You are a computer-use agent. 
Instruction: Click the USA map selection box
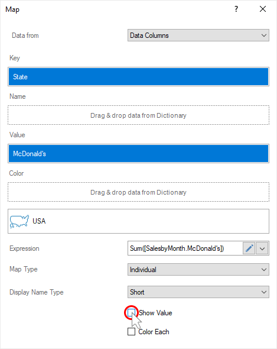tap(138, 221)
